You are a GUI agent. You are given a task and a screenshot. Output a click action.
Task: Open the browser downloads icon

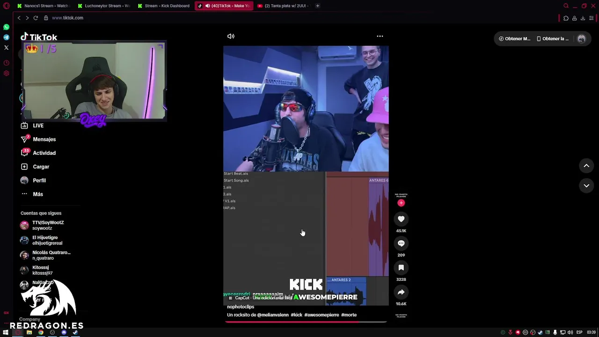pyautogui.click(x=583, y=18)
